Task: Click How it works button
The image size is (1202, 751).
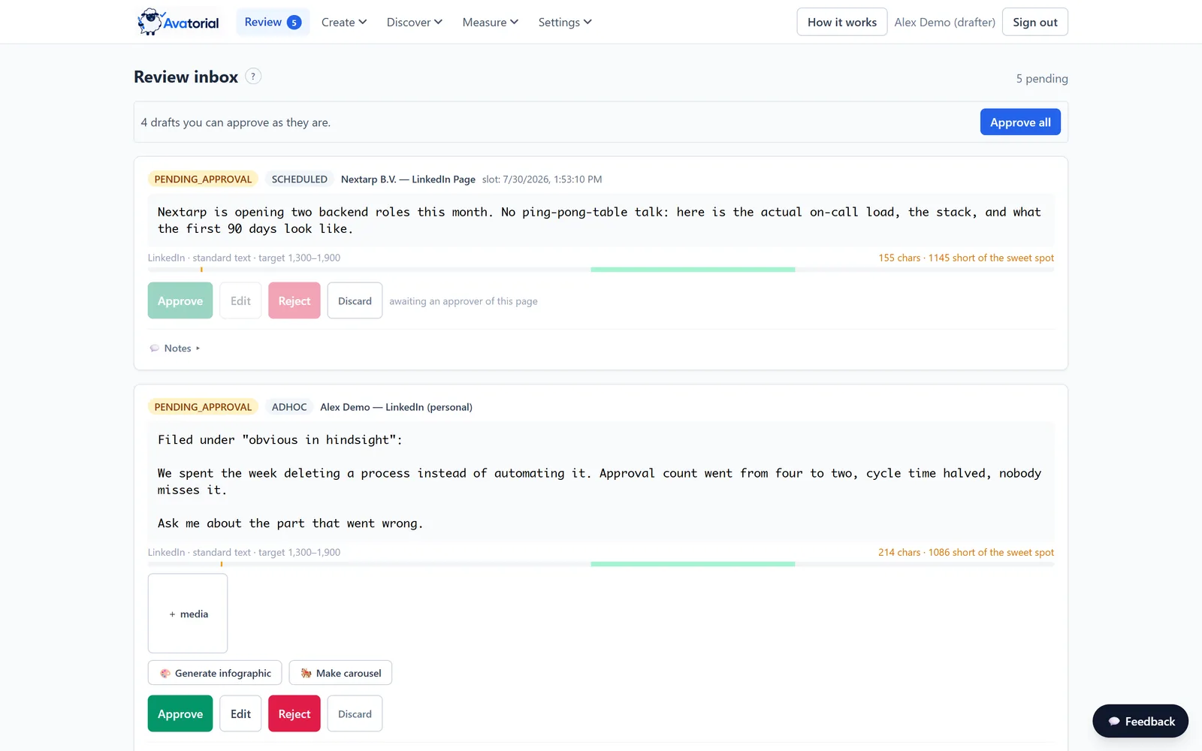Action: coord(842,22)
